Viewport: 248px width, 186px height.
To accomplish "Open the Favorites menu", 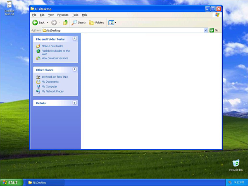I will tap(63, 15).
